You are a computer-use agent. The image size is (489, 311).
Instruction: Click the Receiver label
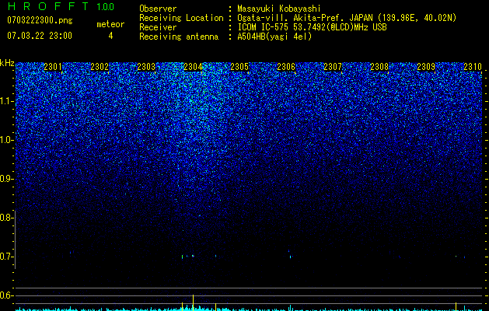(158, 27)
